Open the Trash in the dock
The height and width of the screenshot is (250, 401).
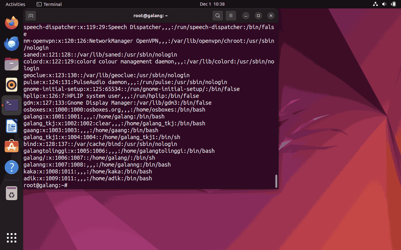12,193
